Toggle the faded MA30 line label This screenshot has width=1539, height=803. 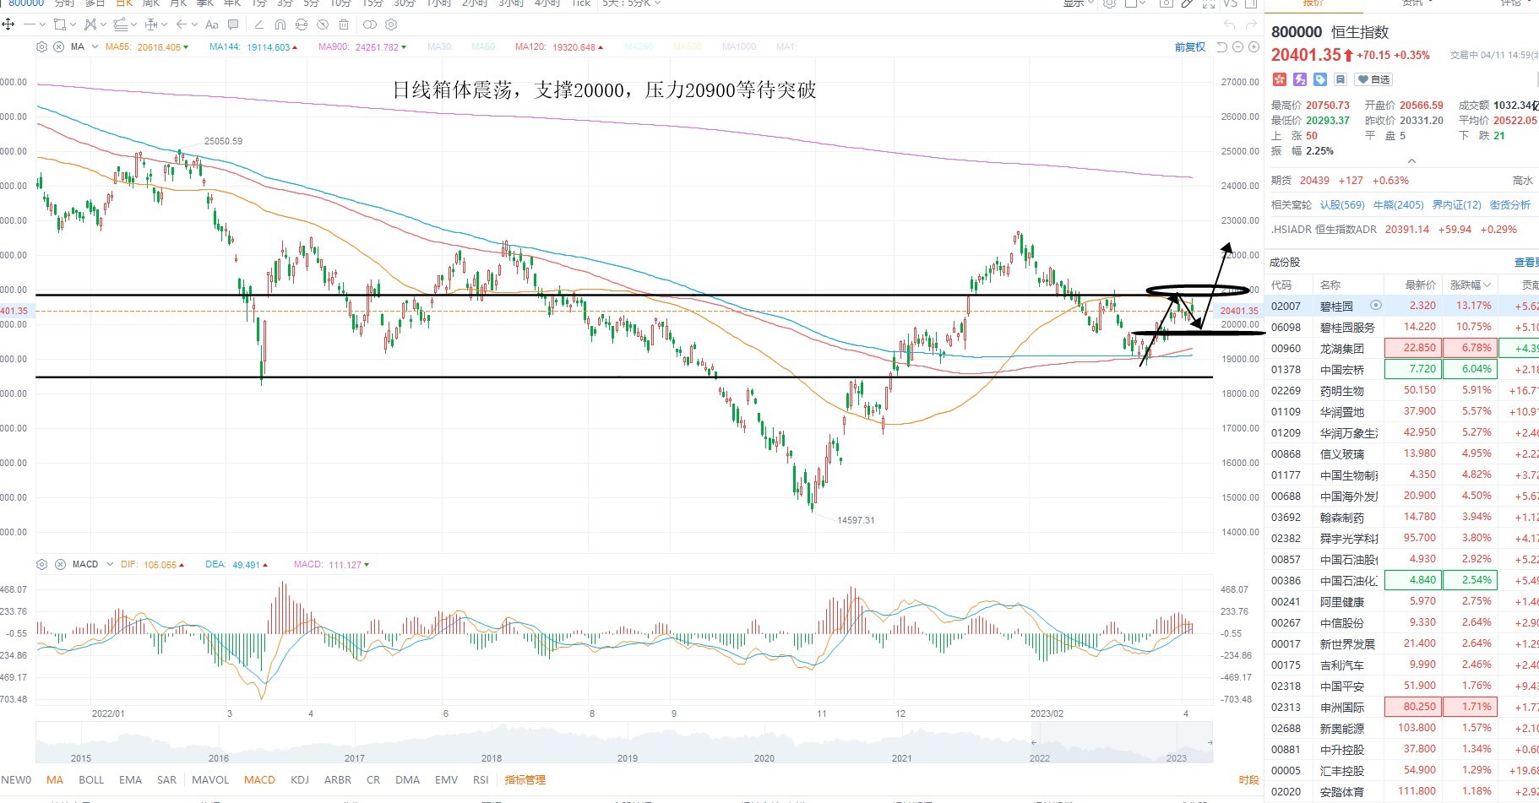439,46
